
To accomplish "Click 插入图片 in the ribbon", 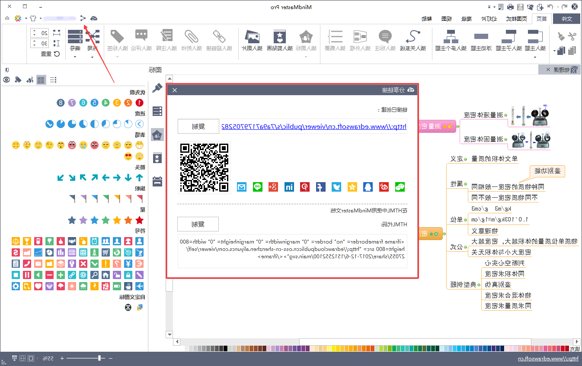I will pos(252,41).
